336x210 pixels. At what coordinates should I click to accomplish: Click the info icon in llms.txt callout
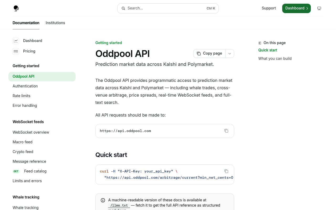coord(103,200)
